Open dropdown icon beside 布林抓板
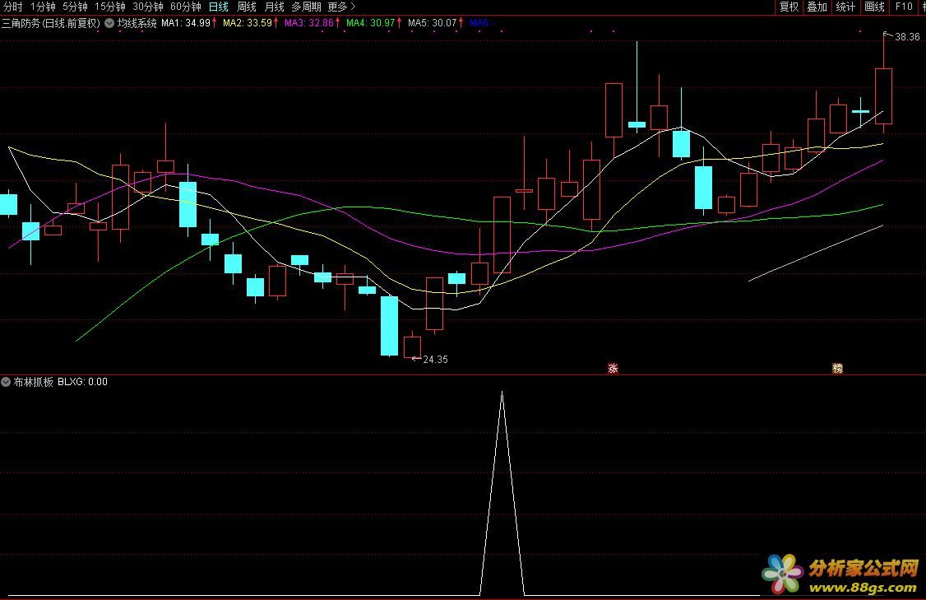This screenshot has height=600, width=926. click(5, 382)
